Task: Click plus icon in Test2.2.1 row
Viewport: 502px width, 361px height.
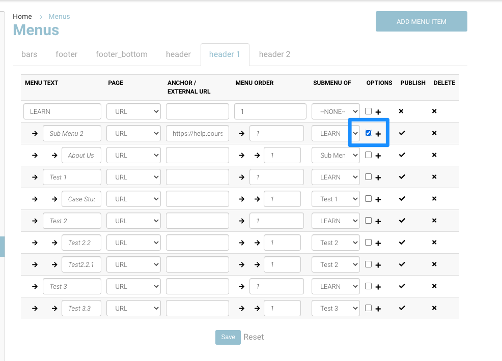Action: (x=378, y=265)
